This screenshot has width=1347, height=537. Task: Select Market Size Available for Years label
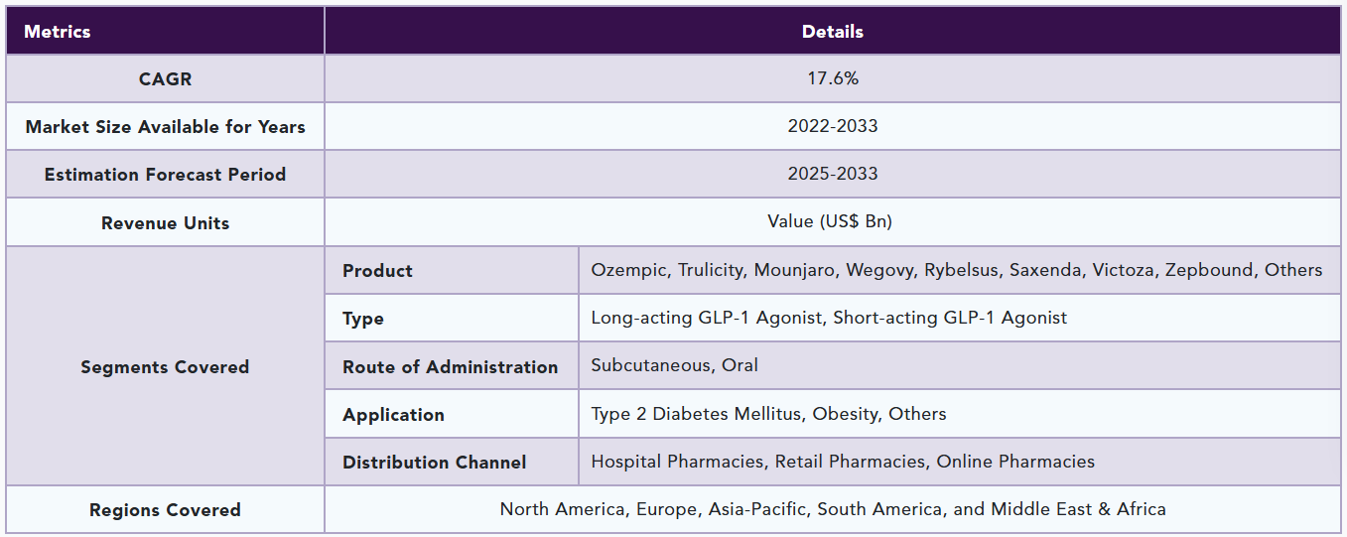pyautogui.click(x=165, y=127)
